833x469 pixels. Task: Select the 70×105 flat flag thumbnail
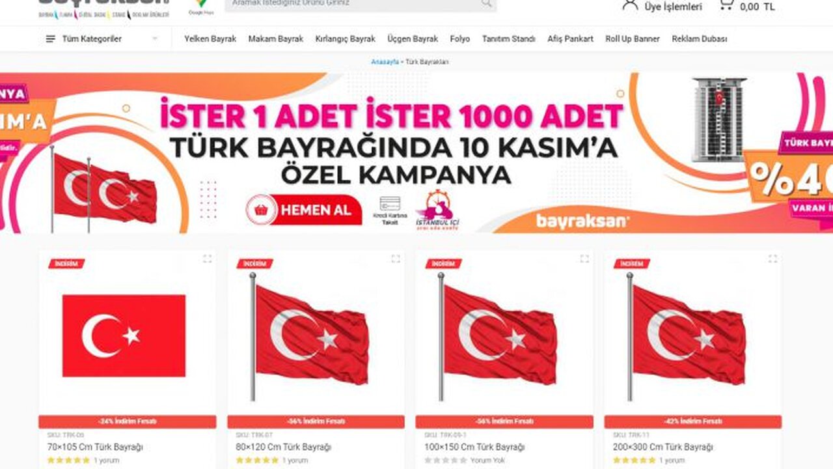124,335
